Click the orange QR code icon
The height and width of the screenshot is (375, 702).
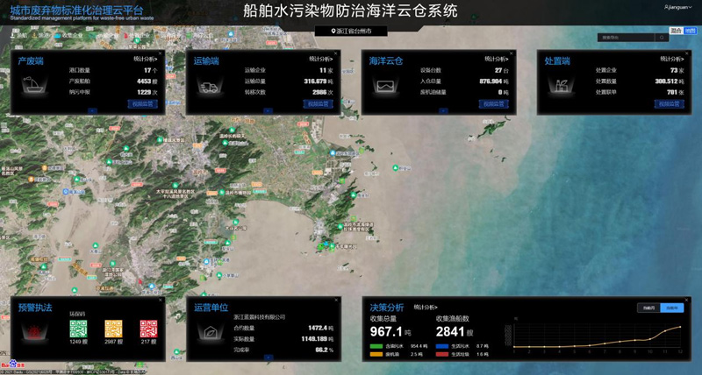114,329
